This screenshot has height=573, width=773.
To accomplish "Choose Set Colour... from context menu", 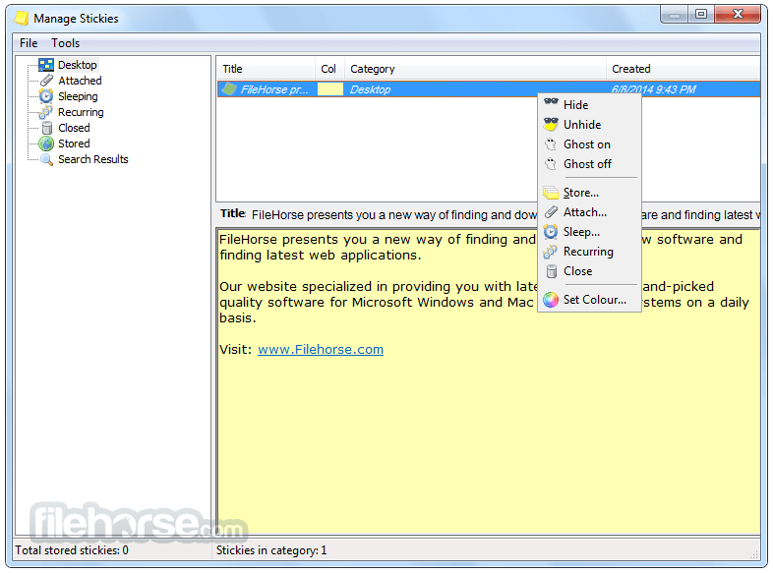I will 595,300.
